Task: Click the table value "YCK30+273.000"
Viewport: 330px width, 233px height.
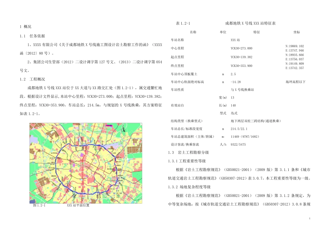Action: [241, 48]
